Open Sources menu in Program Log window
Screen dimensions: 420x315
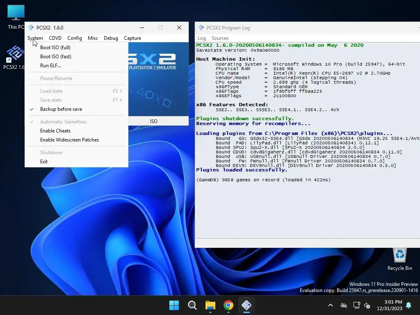point(220,38)
